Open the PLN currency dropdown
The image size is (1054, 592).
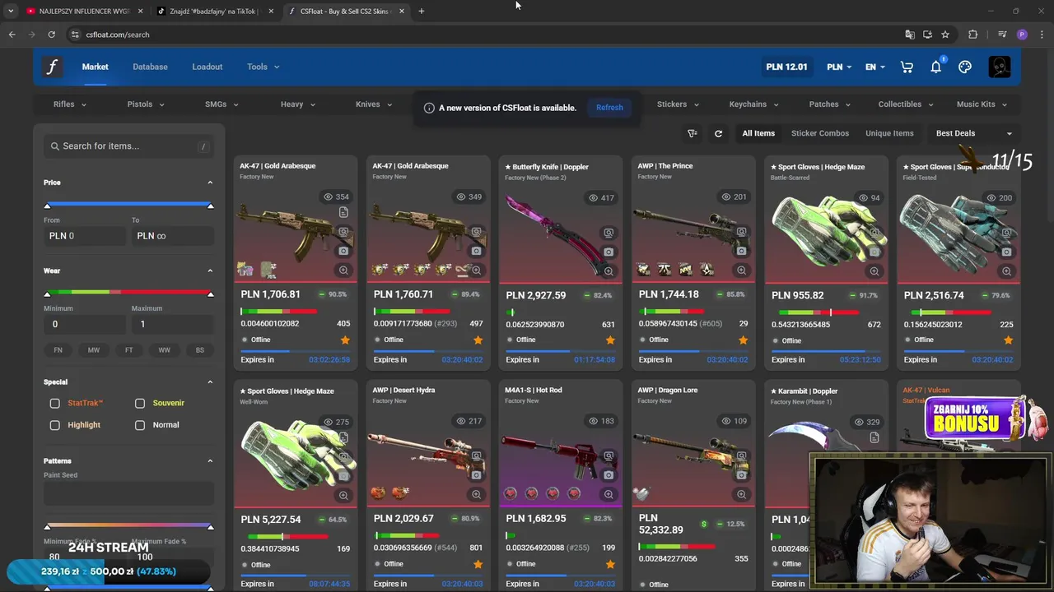[839, 67]
